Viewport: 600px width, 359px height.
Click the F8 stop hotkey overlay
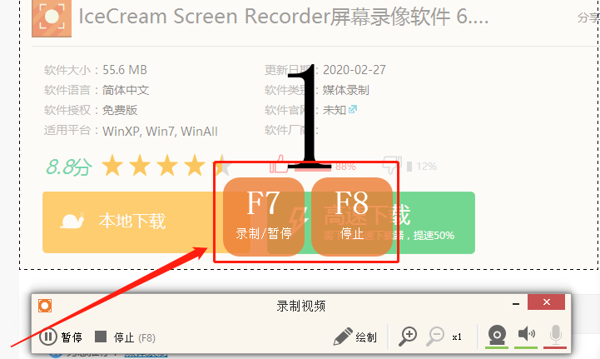[x=352, y=216]
